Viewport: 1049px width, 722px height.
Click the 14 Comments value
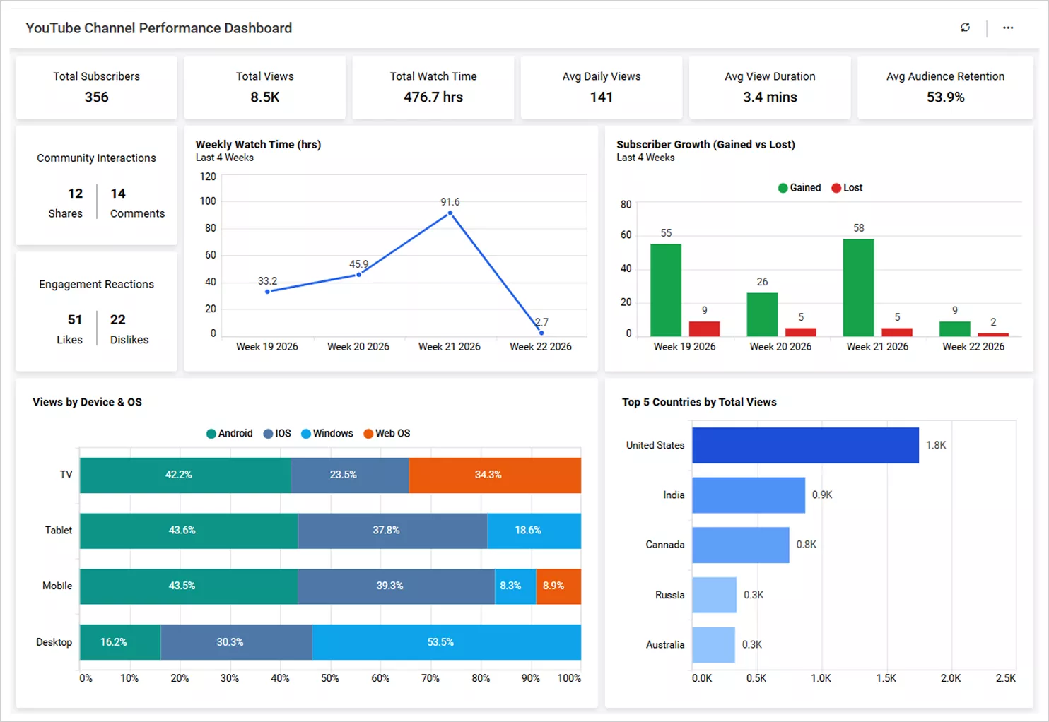point(118,194)
